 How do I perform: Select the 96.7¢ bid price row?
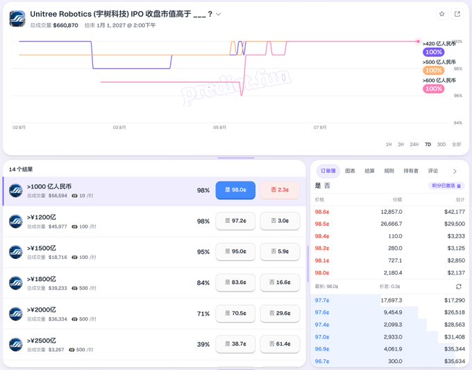click(389, 361)
